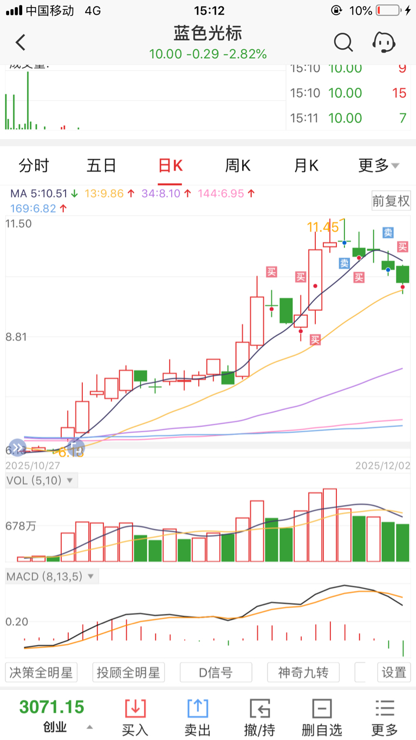Tap the 144:6.95 moving average label
This screenshot has width=416, height=740.
tap(226, 193)
